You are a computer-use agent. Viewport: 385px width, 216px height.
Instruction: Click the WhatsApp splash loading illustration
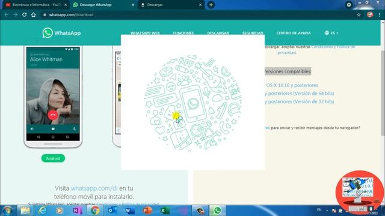click(192, 103)
